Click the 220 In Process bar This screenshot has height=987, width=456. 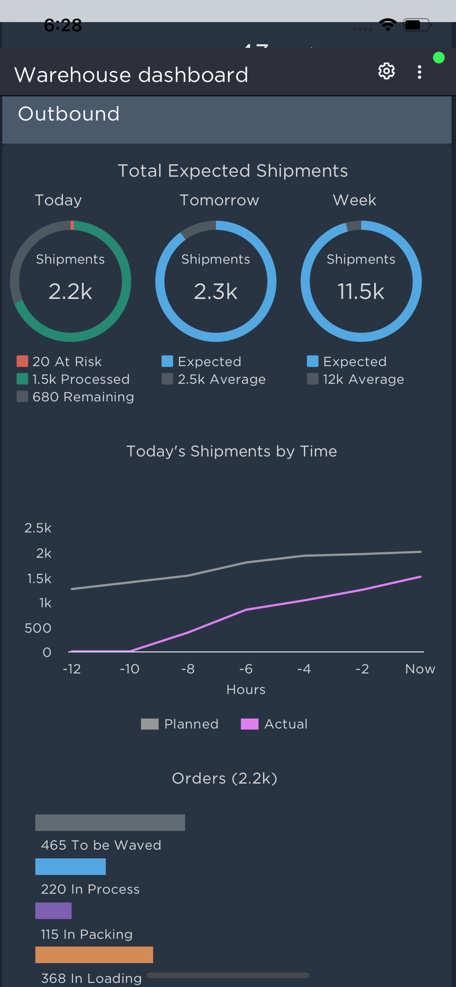point(71,867)
